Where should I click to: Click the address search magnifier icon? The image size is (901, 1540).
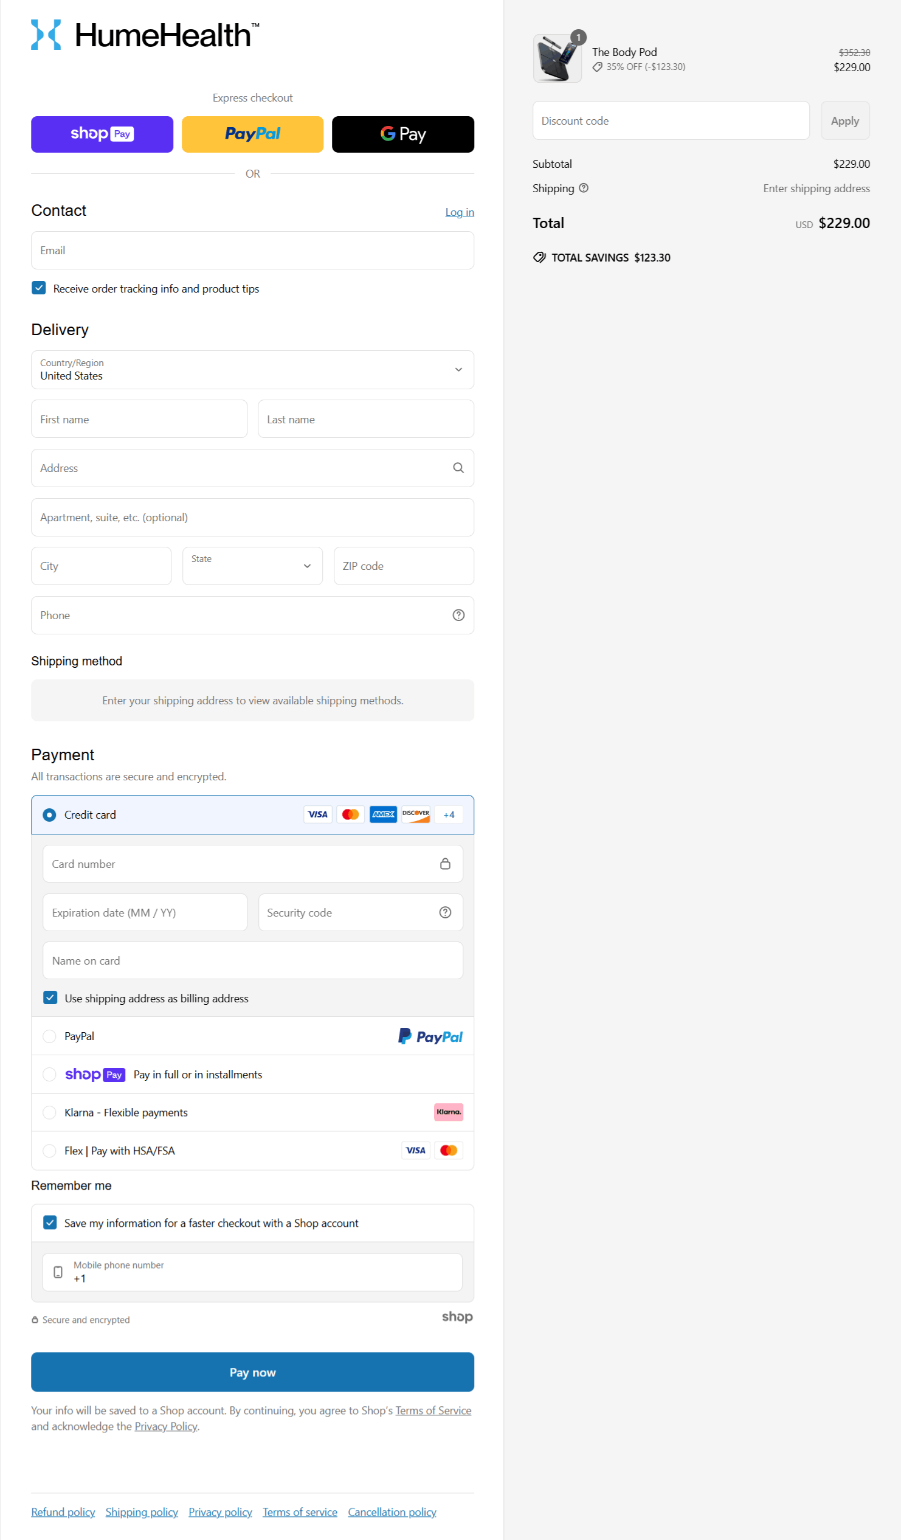pos(458,468)
